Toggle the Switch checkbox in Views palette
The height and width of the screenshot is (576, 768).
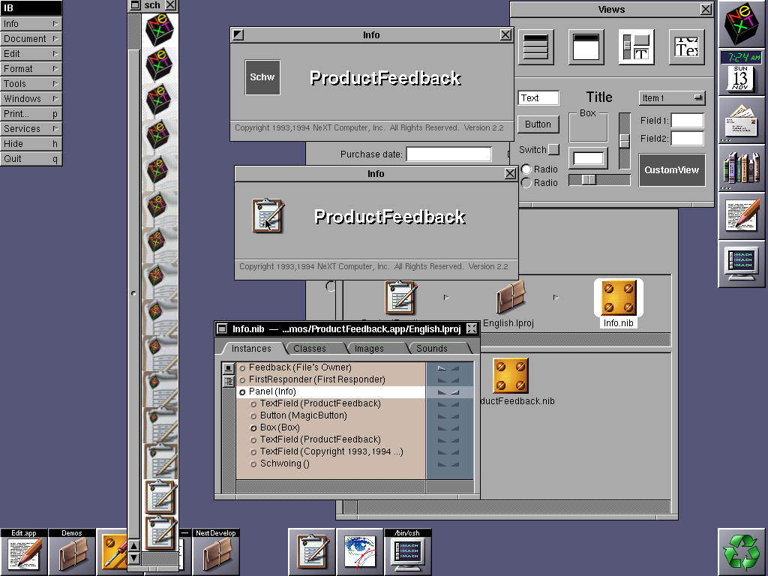[553, 149]
